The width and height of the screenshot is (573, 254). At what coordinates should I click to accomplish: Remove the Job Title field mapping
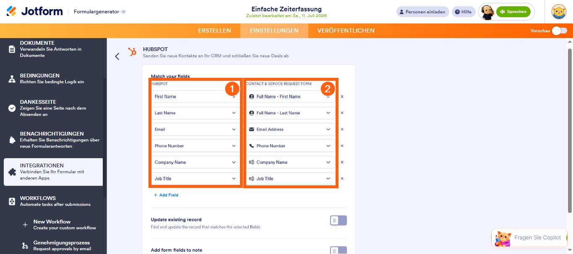[342, 179]
